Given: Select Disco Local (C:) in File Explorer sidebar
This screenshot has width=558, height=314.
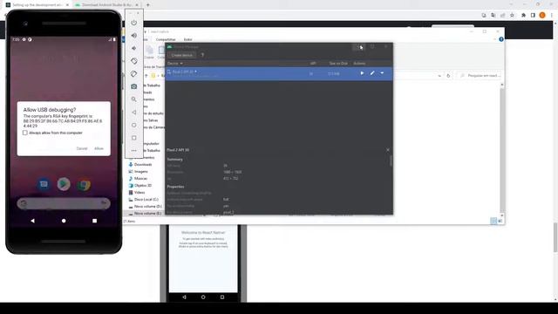Looking at the screenshot, I should coord(146,200).
